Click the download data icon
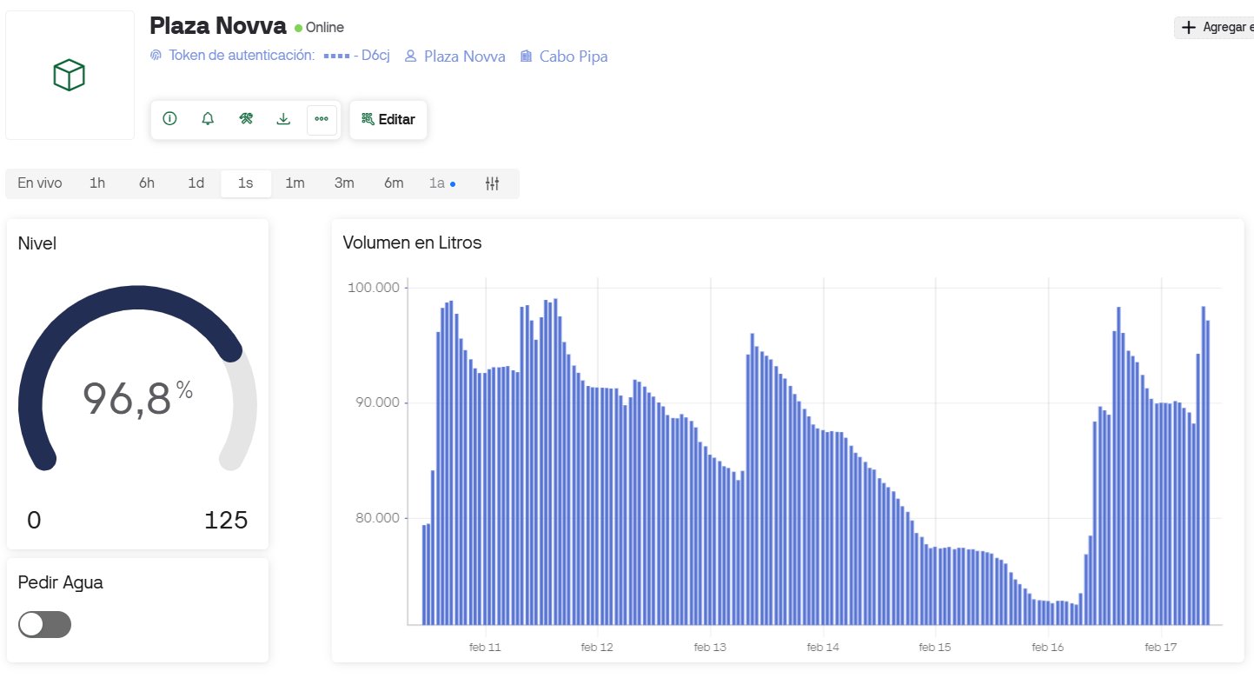 click(283, 119)
